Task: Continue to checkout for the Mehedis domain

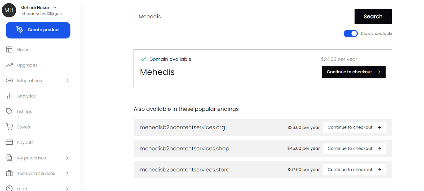Action: point(354,72)
